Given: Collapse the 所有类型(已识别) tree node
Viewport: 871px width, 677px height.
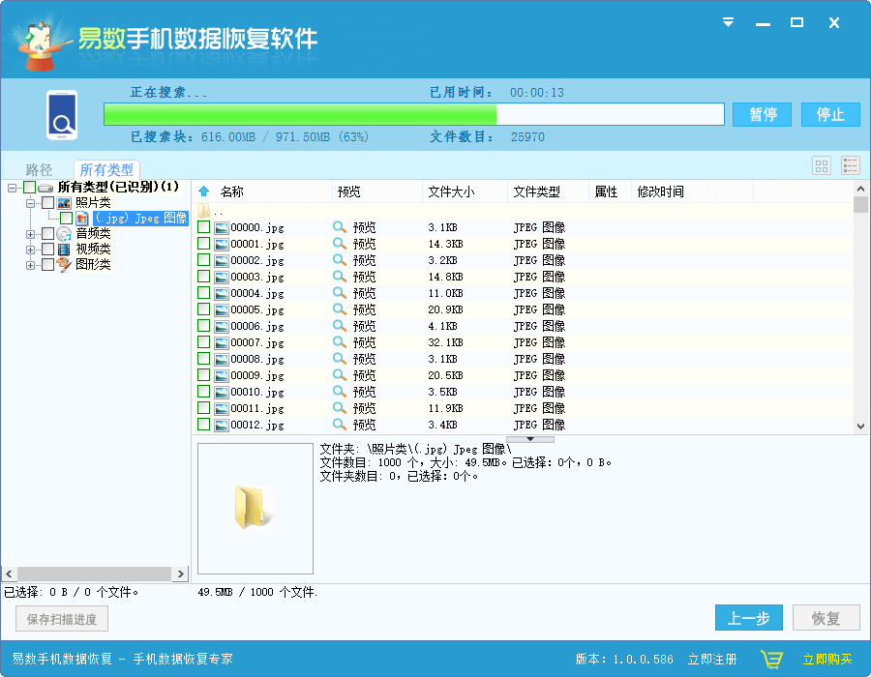Looking at the screenshot, I should (x=12, y=186).
